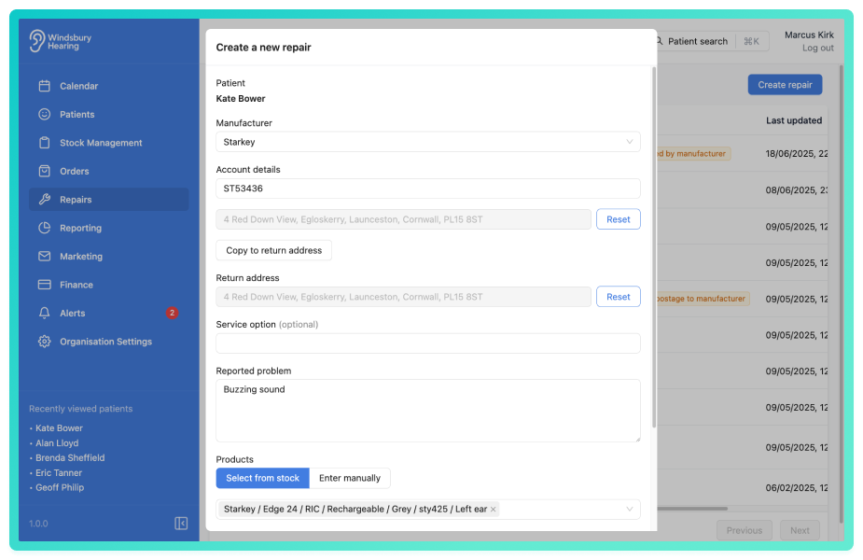Click the 08/06/2025 date cell
This screenshot has width=863, height=560.
[797, 190]
